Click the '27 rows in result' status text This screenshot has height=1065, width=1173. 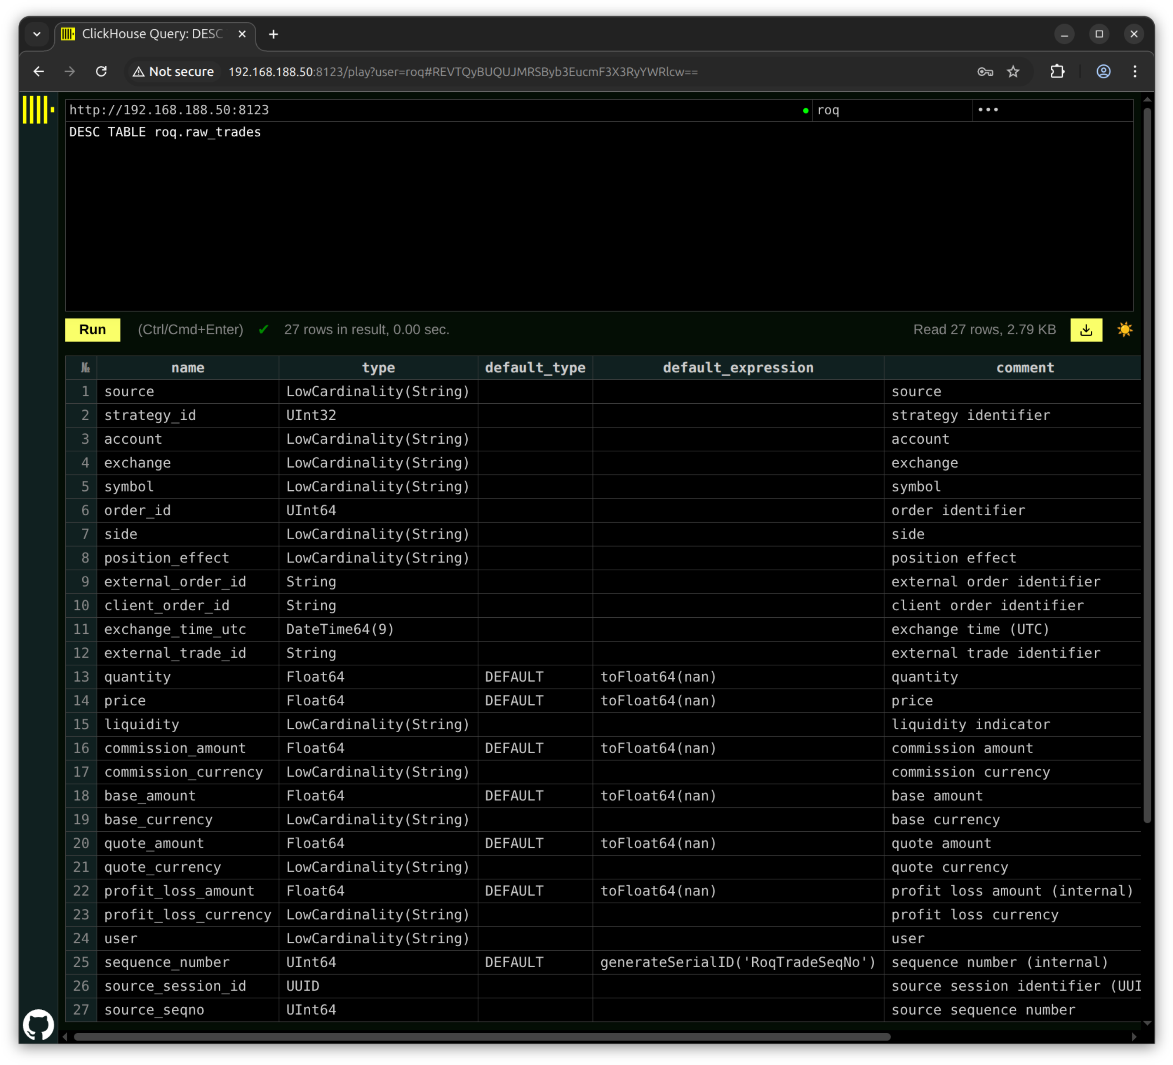click(x=366, y=330)
